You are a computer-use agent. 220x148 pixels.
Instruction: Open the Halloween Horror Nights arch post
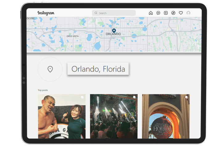[x=166, y=116]
